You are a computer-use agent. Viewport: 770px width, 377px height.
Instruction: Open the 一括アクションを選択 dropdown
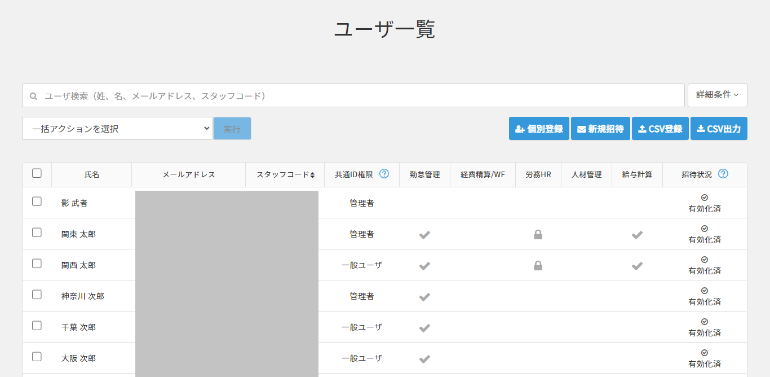pyautogui.click(x=117, y=129)
